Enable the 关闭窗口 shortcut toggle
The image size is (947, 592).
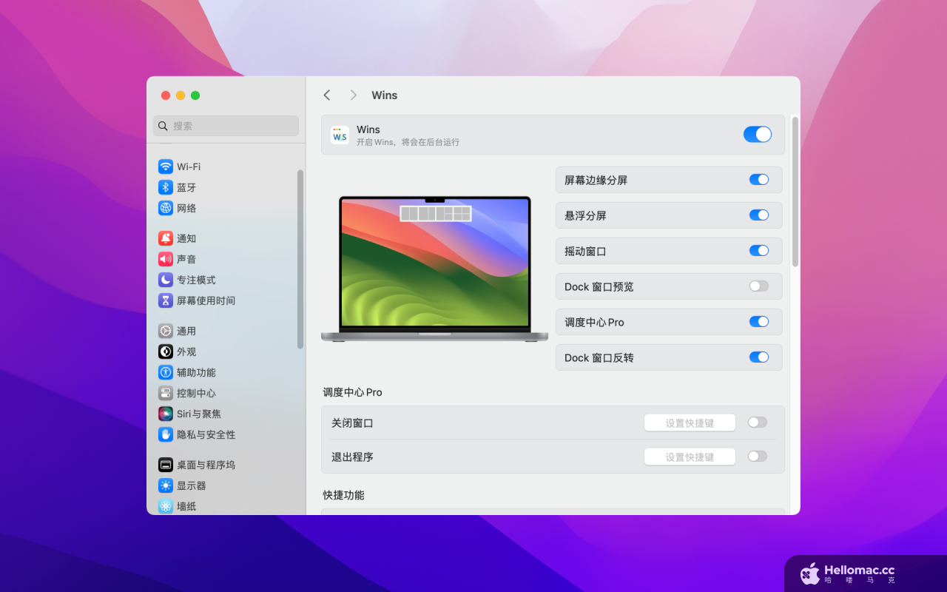(x=758, y=423)
